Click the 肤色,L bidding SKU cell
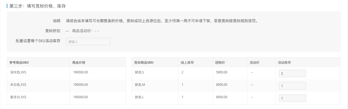 pos(139,97)
